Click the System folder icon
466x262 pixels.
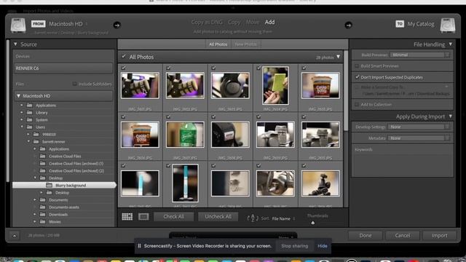(x=29, y=119)
